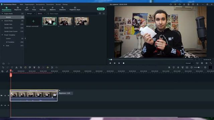Open the audio mixer music-note icon
The image size is (214, 120).
[183, 67]
